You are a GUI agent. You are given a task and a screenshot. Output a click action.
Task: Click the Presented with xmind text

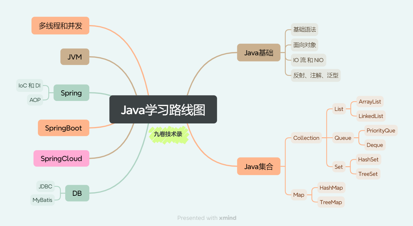tap(207, 218)
